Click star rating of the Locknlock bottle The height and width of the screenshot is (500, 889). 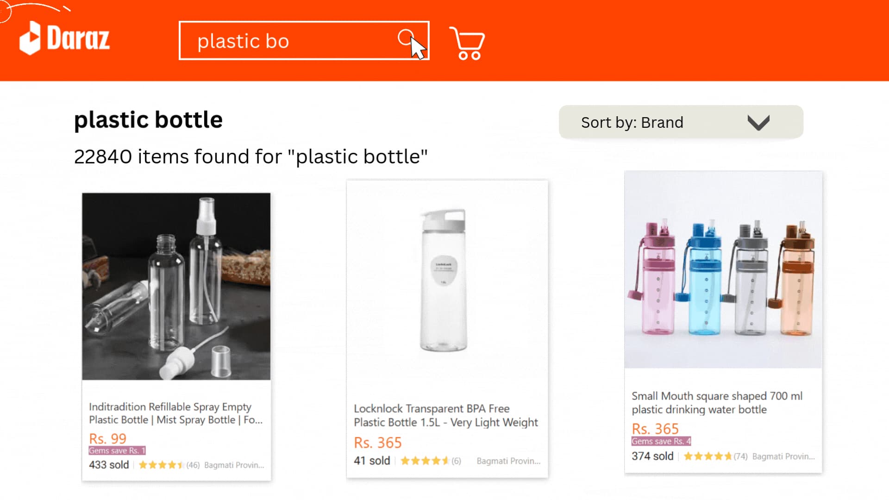pyautogui.click(x=425, y=461)
